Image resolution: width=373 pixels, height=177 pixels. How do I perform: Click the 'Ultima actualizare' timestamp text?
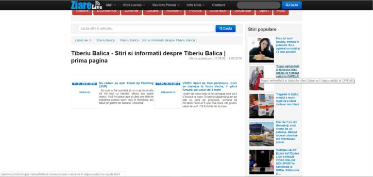click(215, 58)
